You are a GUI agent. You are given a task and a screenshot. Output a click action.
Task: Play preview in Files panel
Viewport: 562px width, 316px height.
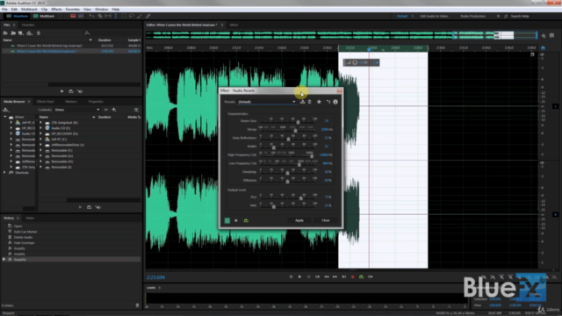pyautogui.click(x=62, y=91)
